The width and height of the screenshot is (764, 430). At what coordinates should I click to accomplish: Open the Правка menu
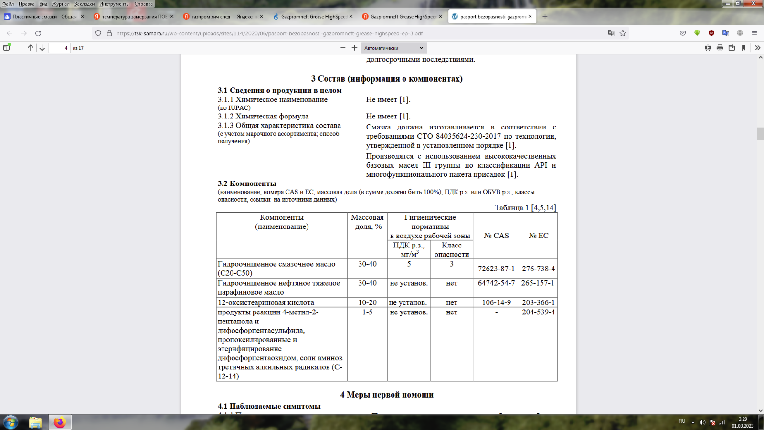pos(26,4)
